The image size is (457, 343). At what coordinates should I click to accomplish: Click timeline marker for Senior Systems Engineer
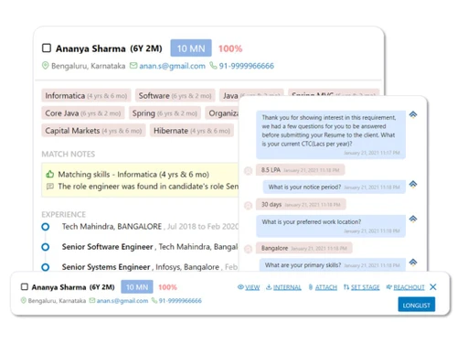pos(46,267)
